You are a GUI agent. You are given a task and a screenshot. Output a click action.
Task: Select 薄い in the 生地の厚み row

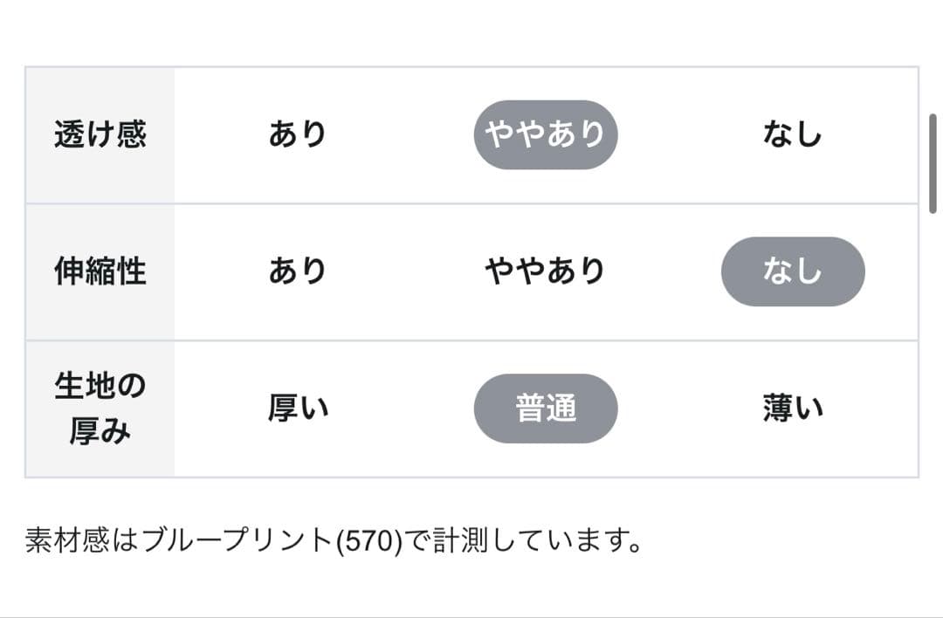tap(792, 406)
